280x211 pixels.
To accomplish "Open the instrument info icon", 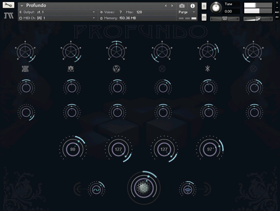I will (x=192, y=6).
